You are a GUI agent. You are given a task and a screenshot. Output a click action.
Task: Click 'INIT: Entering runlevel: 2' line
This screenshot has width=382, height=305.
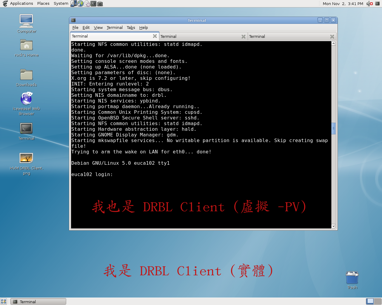coord(110,84)
